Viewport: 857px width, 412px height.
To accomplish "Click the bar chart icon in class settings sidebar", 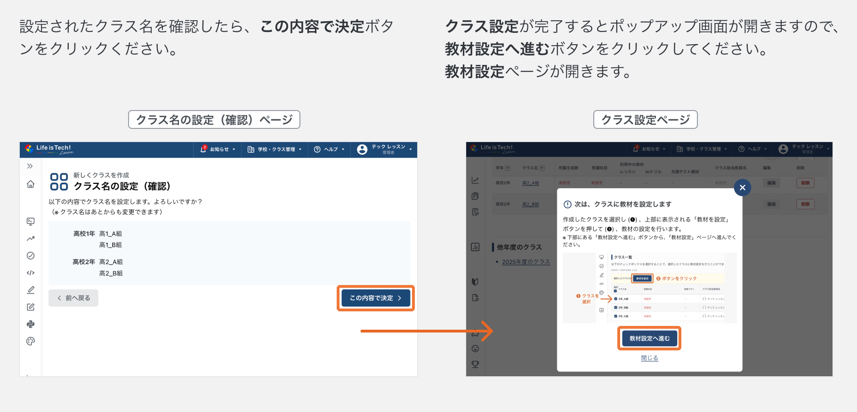I will click(475, 247).
